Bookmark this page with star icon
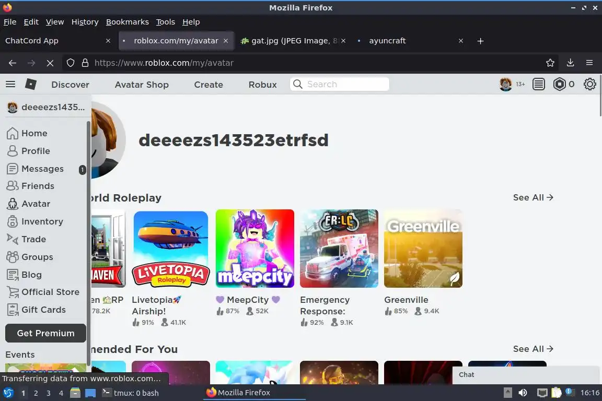 550,63
